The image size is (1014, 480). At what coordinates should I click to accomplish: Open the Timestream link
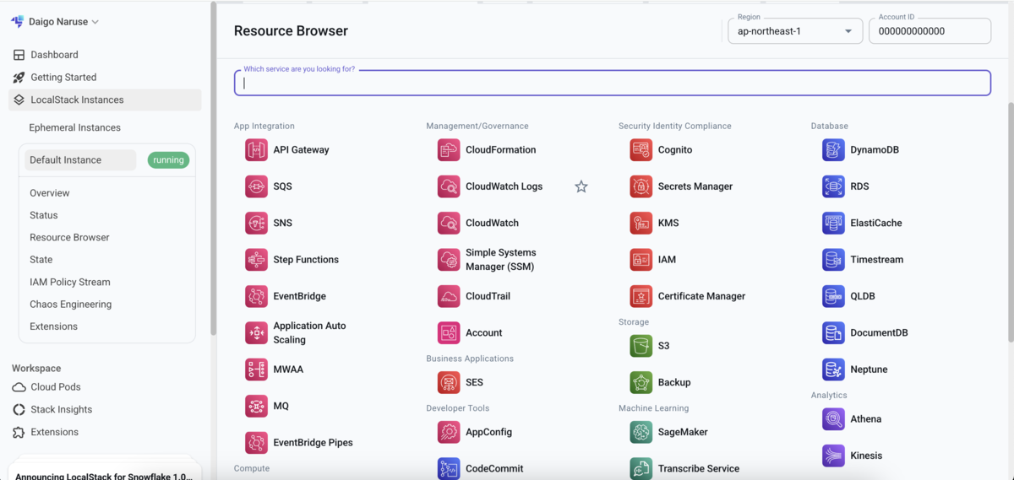tap(877, 260)
